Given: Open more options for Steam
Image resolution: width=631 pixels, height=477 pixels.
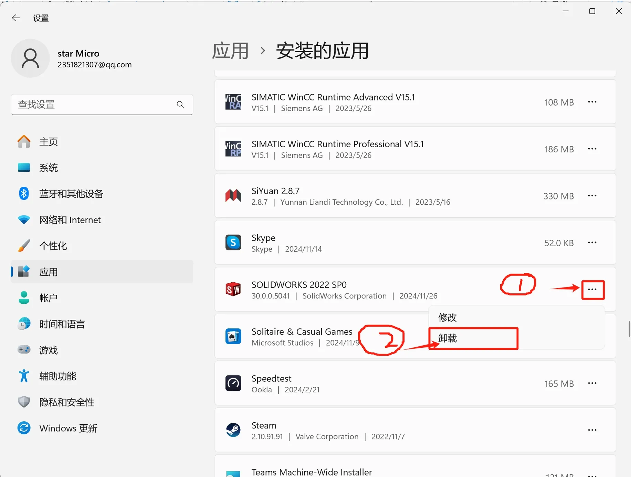Looking at the screenshot, I should [592, 430].
